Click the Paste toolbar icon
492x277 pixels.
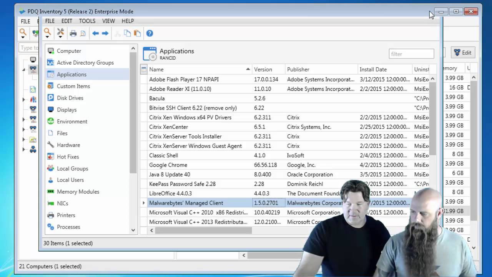tap(137, 33)
